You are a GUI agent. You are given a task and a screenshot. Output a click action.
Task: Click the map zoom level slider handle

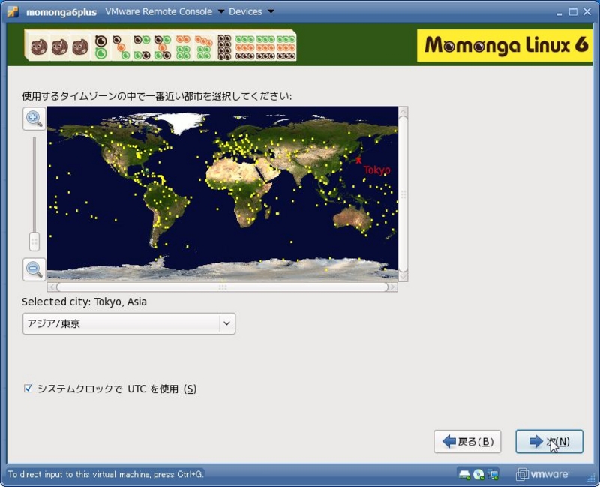34,242
